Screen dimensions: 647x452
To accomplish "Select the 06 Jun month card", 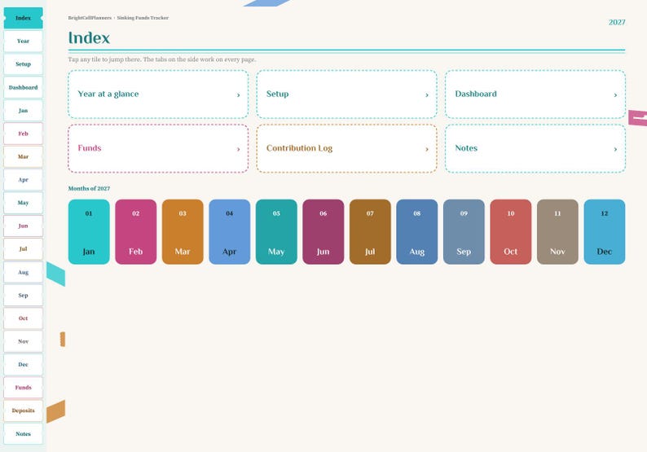I will 323,232.
